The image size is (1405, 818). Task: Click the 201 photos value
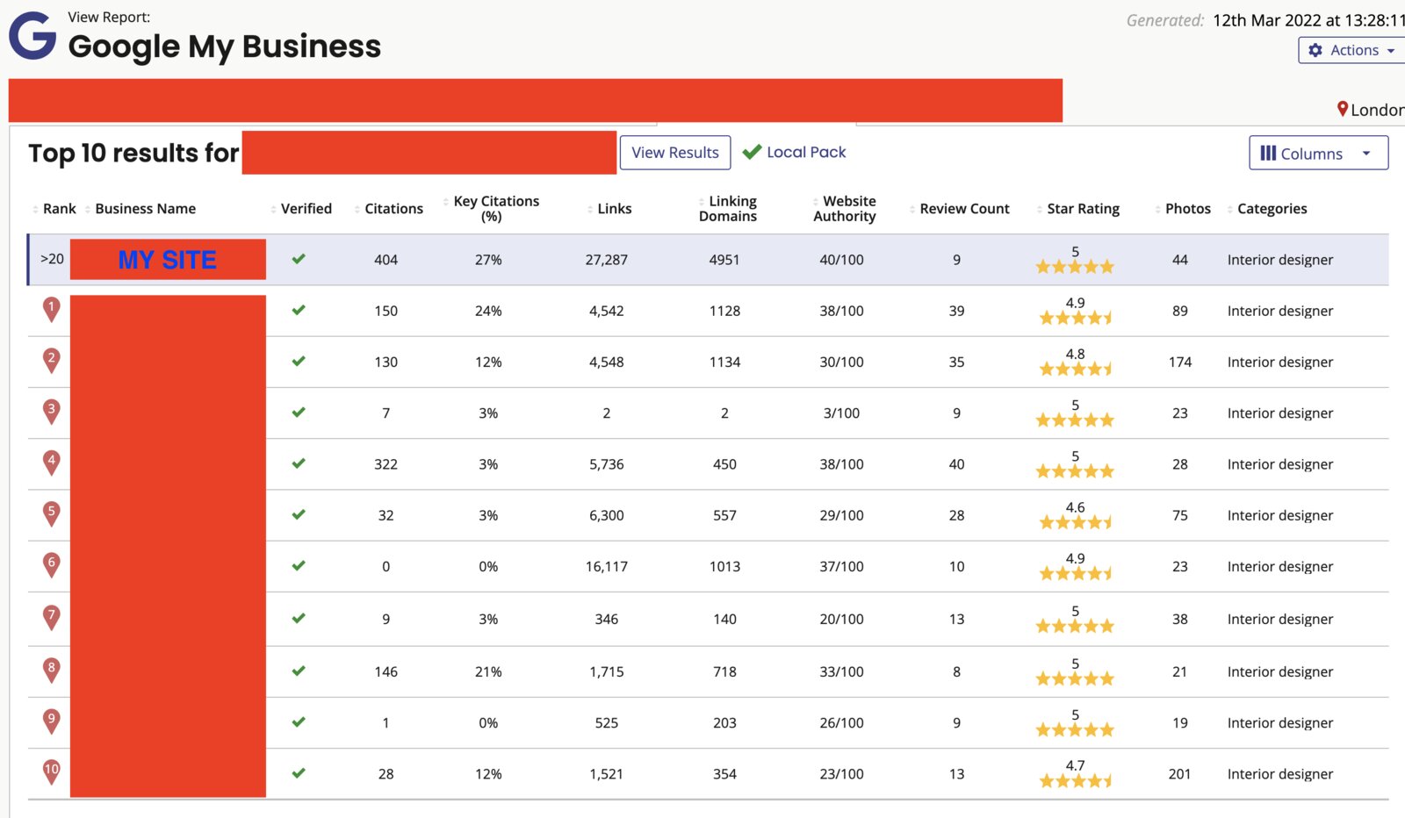click(x=1180, y=774)
